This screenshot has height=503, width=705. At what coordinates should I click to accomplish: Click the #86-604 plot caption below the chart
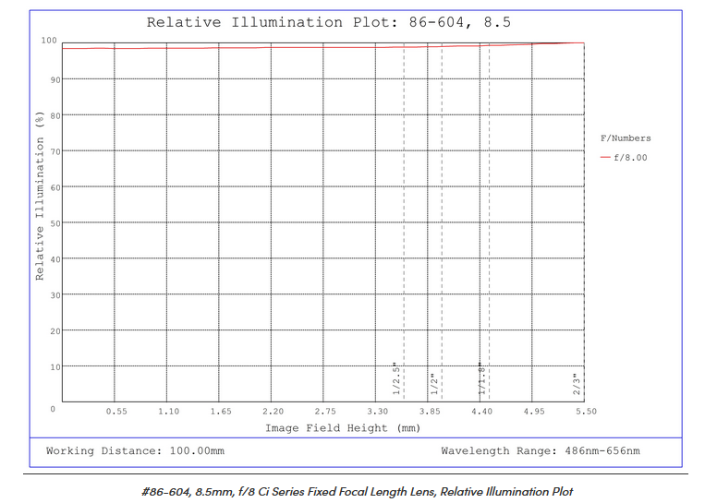(x=357, y=491)
